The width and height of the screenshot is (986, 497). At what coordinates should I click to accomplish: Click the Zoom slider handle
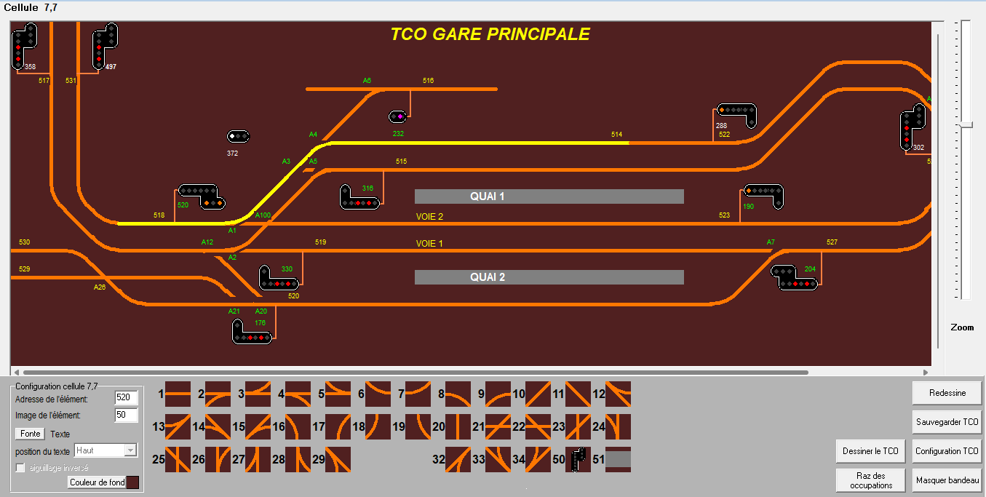(966, 125)
